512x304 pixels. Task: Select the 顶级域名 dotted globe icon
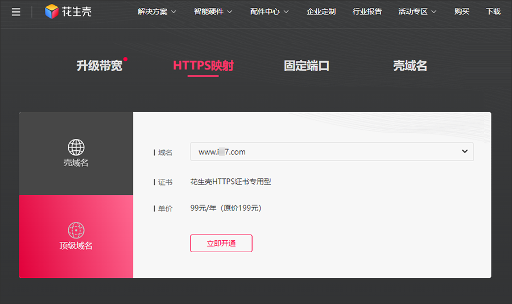pos(76,230)
